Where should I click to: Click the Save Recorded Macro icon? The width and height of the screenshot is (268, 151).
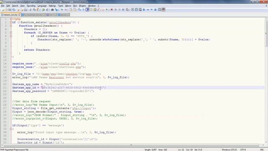(127, 10)
